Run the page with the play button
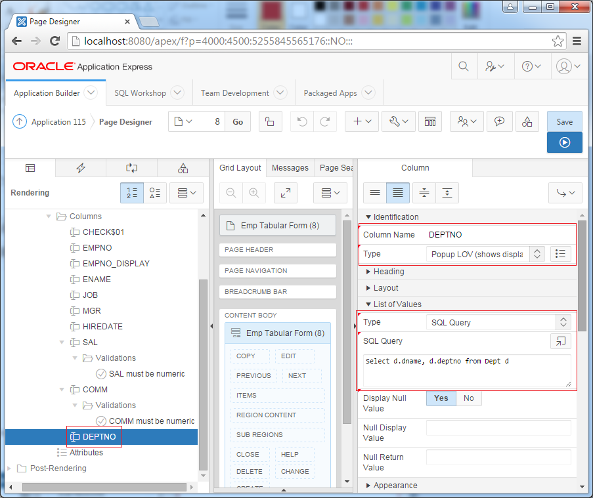 pos(564,142)
